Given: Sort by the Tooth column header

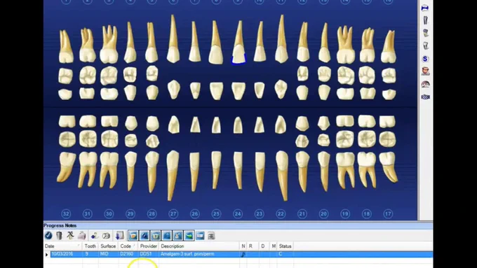Looking at the screenshot, I should click(x=90, y=246).
